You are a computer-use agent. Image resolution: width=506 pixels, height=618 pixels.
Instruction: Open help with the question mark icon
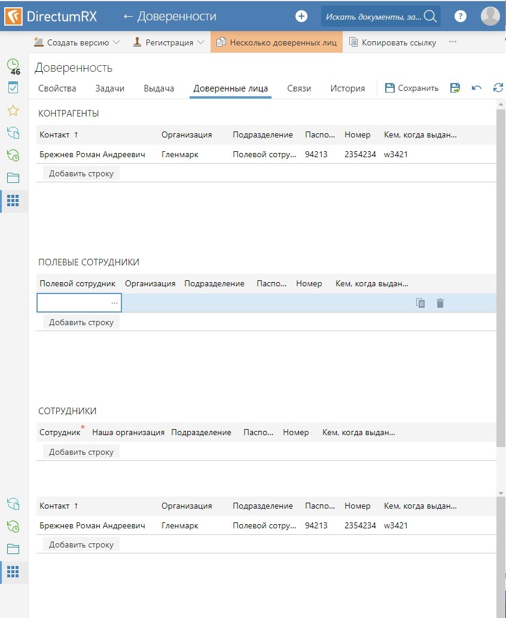[x=461, y=16]
